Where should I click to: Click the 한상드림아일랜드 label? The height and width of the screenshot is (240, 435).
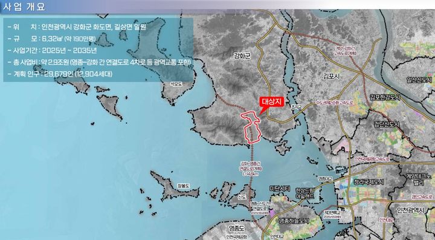click(x=304, y=193)
